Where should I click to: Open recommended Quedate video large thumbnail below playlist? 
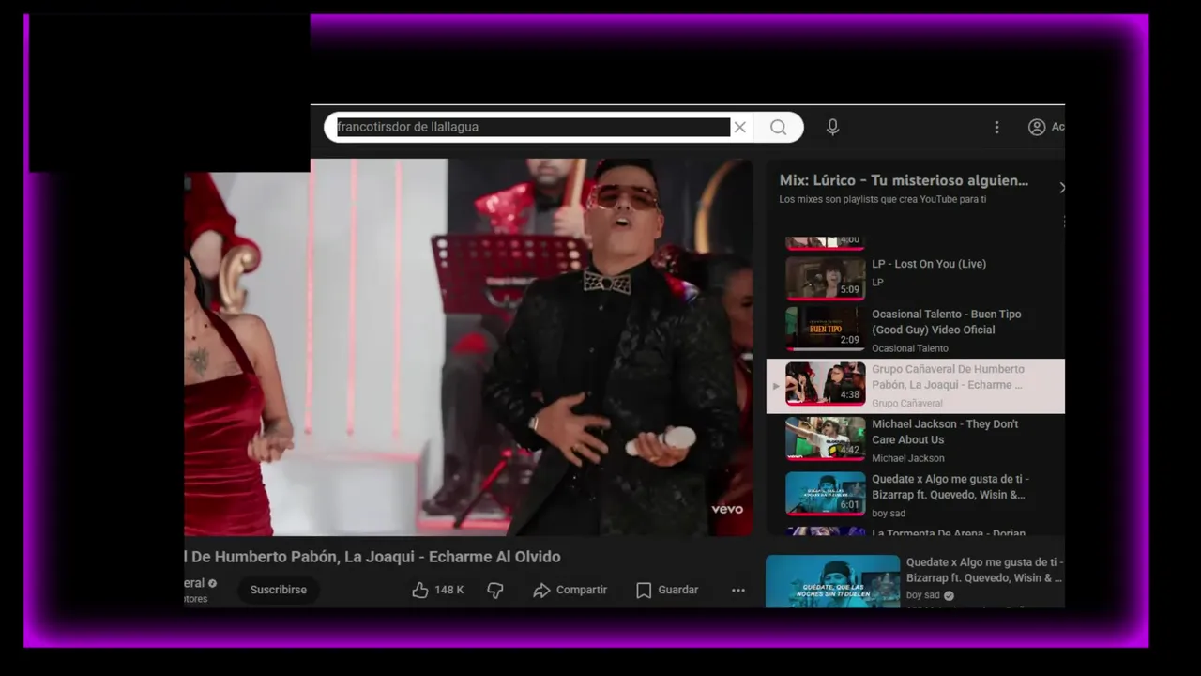(x=832, y=581)
